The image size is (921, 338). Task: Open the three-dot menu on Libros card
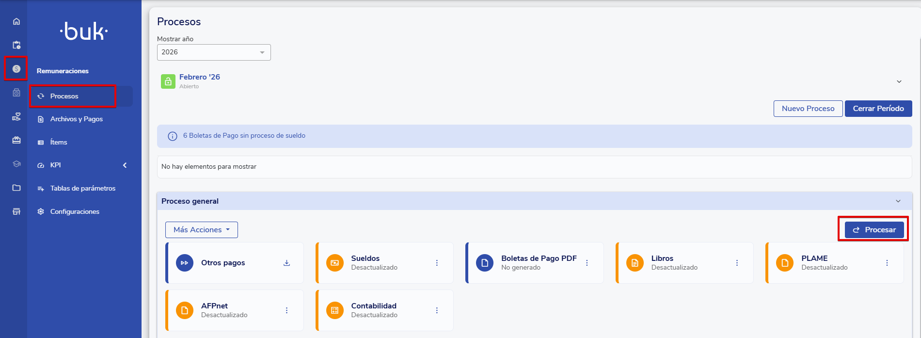tap(737, 263)
